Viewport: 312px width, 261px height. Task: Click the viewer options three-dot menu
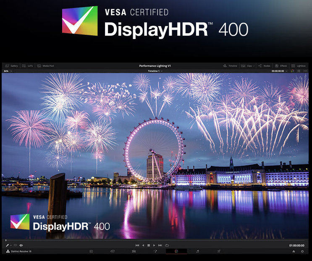305,71
